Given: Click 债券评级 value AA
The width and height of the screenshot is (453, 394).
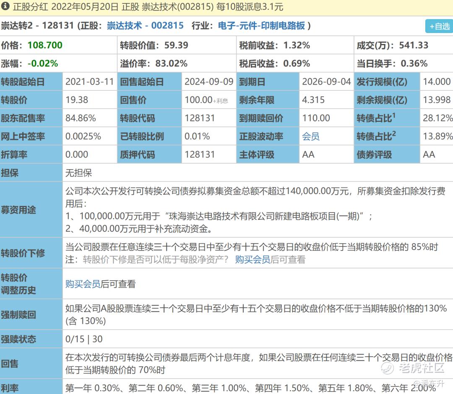Looking at the screenshot, I should (x=429, y=155).
